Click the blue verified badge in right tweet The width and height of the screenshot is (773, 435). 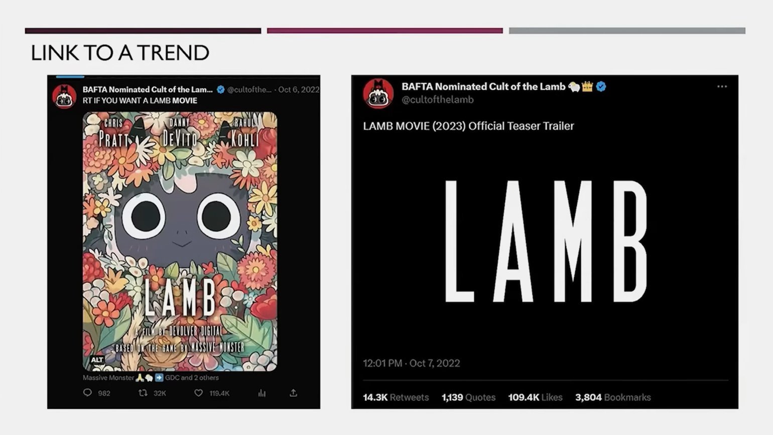click(x=601, y=86)
